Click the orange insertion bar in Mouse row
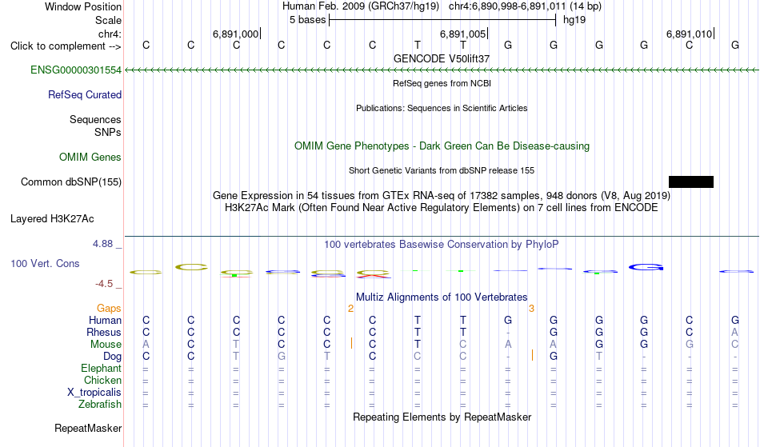 [x=351, y=343]
